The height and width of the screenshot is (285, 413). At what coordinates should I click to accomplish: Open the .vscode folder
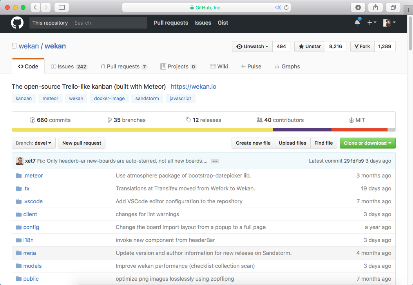click(x=33, y=201)
